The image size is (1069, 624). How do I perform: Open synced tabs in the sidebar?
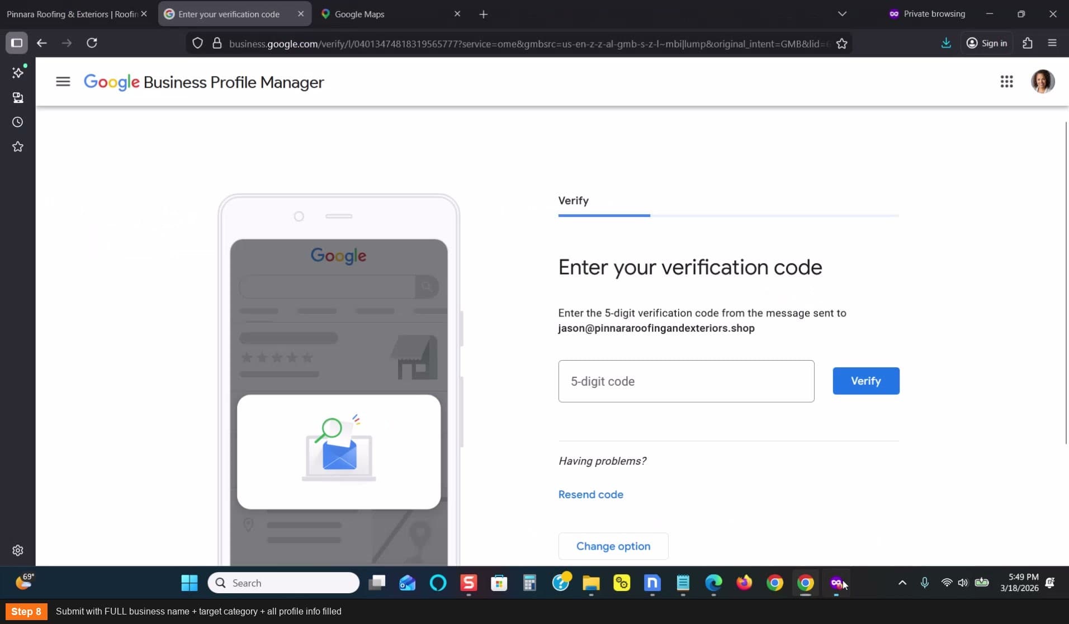click(x=18, y=98)
